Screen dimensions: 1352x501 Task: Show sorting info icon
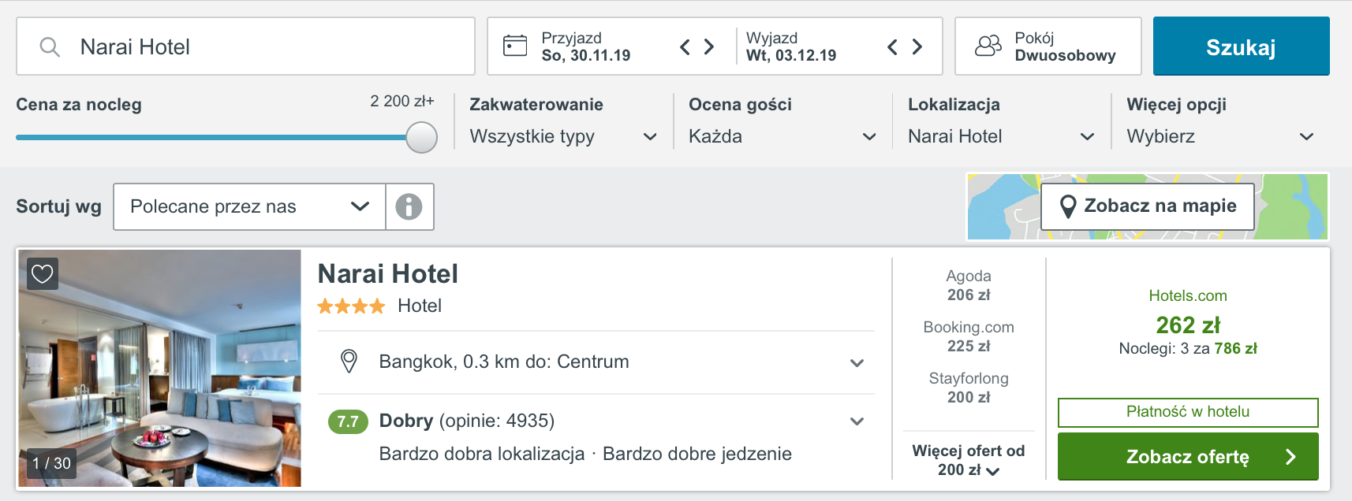click(x=409, y=207)
